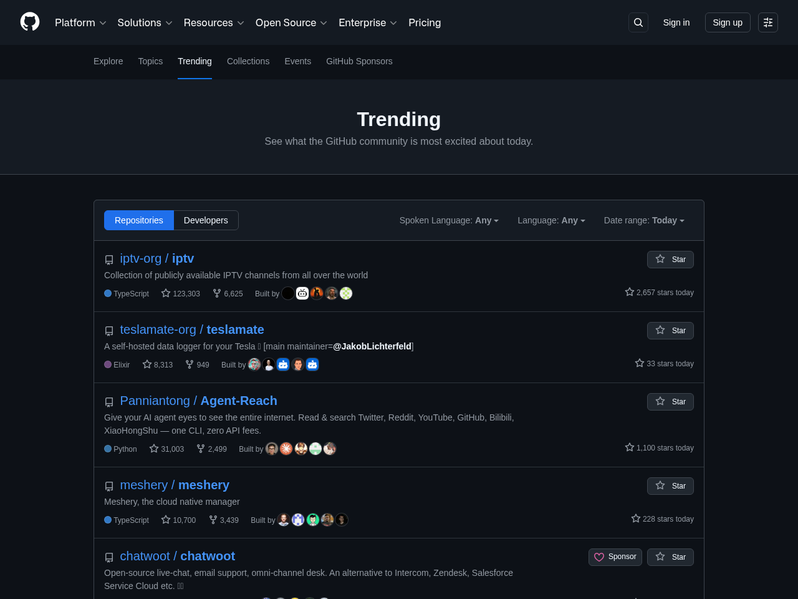
Task: Switch to the Explore tab
Action: [x=108, y=61]
